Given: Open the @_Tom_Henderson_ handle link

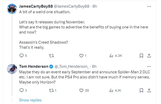Looking at the screenshot, I should 72,66.
